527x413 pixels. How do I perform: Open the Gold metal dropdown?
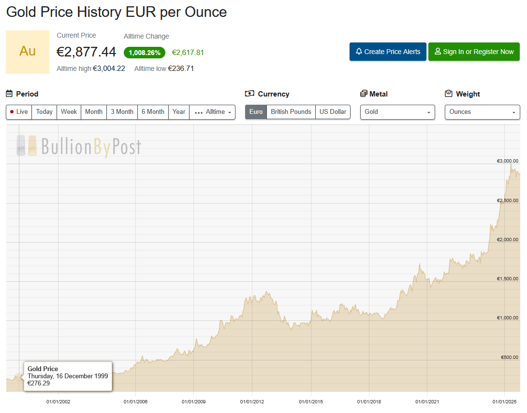[397, 112]
